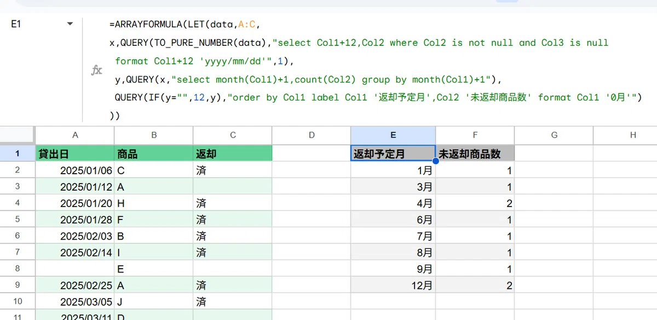
Task: Click the date cell 2025/01/06
Action: [75, 170]
